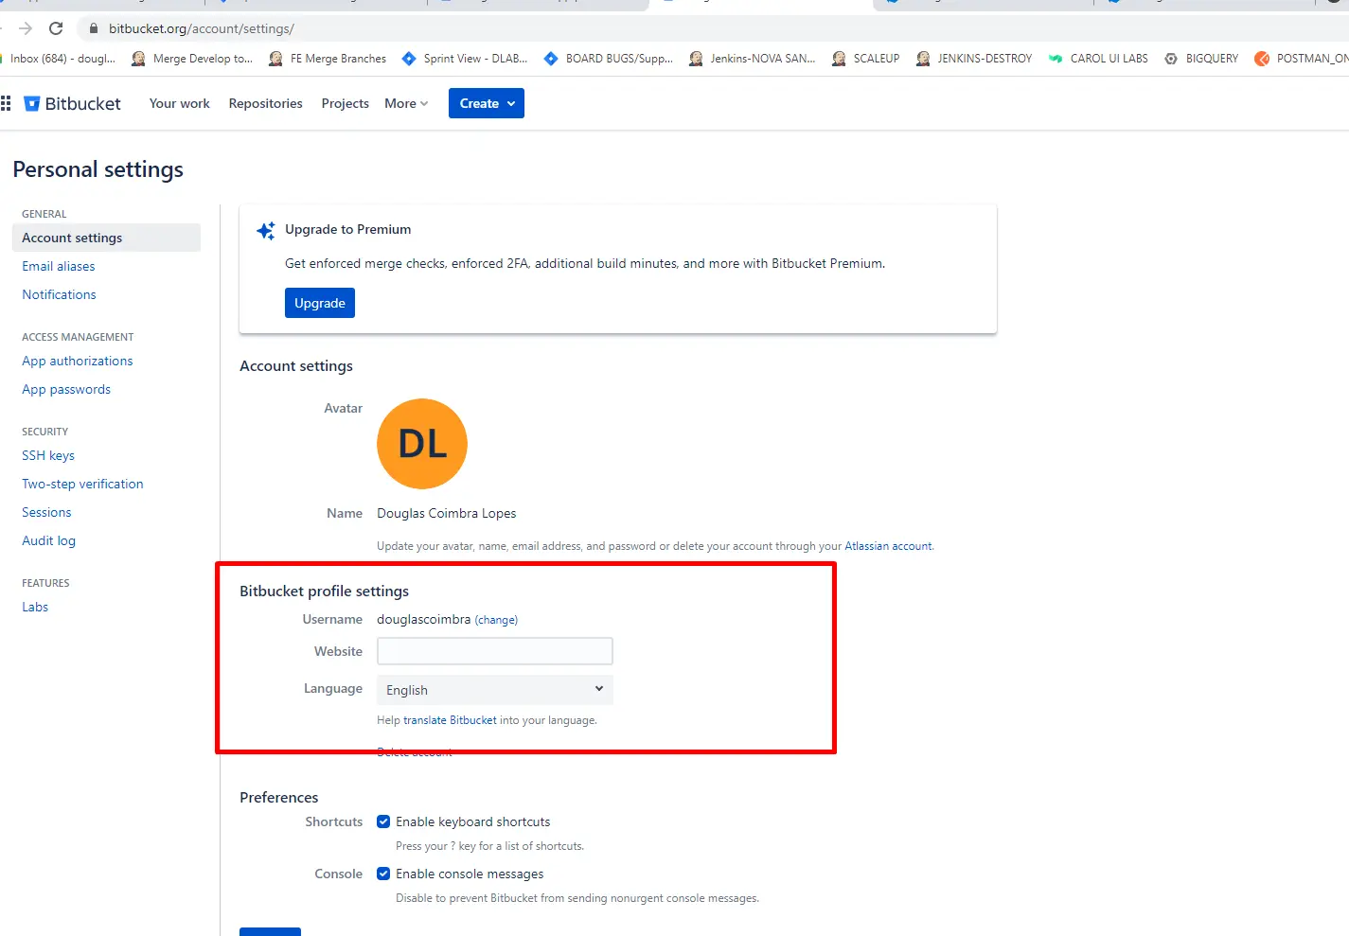Open Labs under Features

(35, 607)
